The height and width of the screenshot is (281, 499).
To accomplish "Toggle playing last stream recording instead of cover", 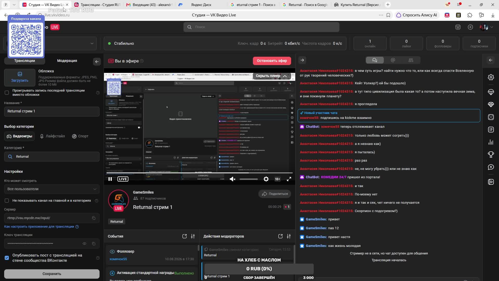I will tap(7, 93).
